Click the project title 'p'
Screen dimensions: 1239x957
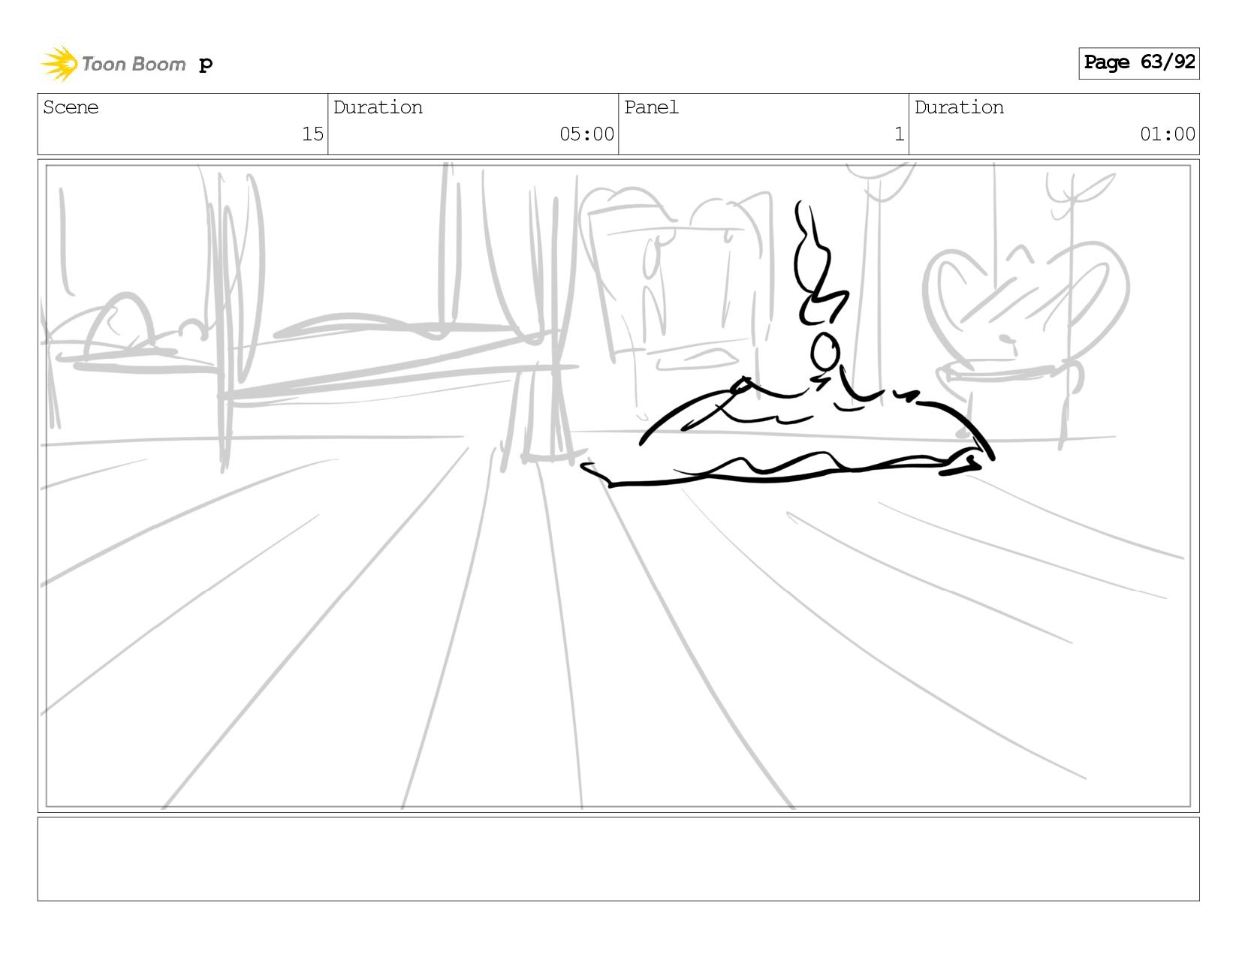(x=206, y=65)
